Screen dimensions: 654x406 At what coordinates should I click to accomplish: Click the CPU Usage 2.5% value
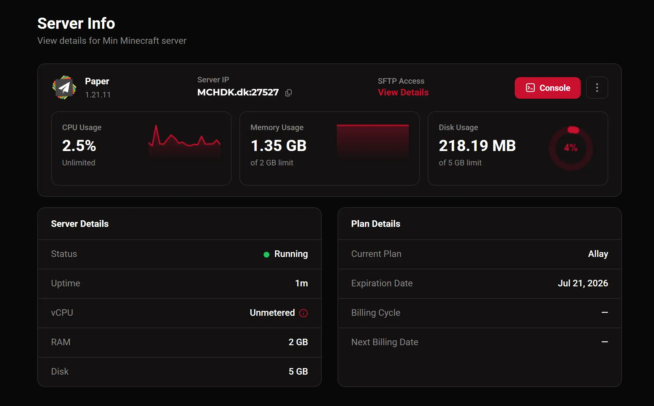click(79, 146)
